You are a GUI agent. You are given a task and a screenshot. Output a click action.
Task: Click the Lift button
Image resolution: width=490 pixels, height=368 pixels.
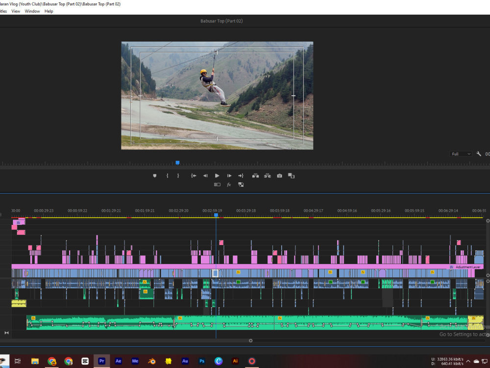point(255,175)
